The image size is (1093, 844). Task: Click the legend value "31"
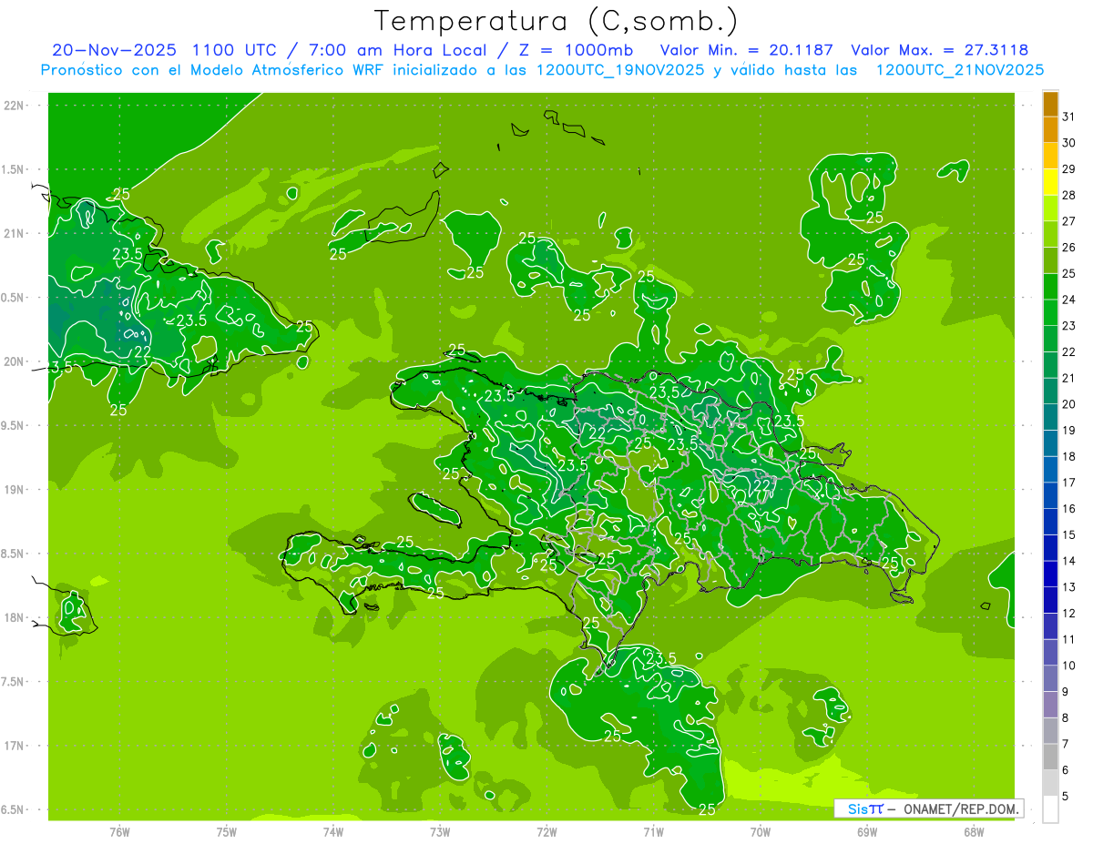[1069, 117]
